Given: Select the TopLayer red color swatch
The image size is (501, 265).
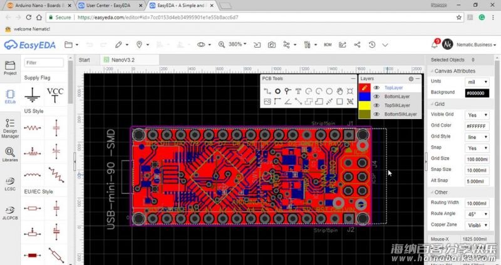Looking at the screenshot, I should click(x=364, y=88).
